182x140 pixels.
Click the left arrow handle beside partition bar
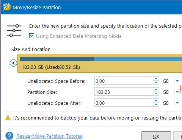13,63
